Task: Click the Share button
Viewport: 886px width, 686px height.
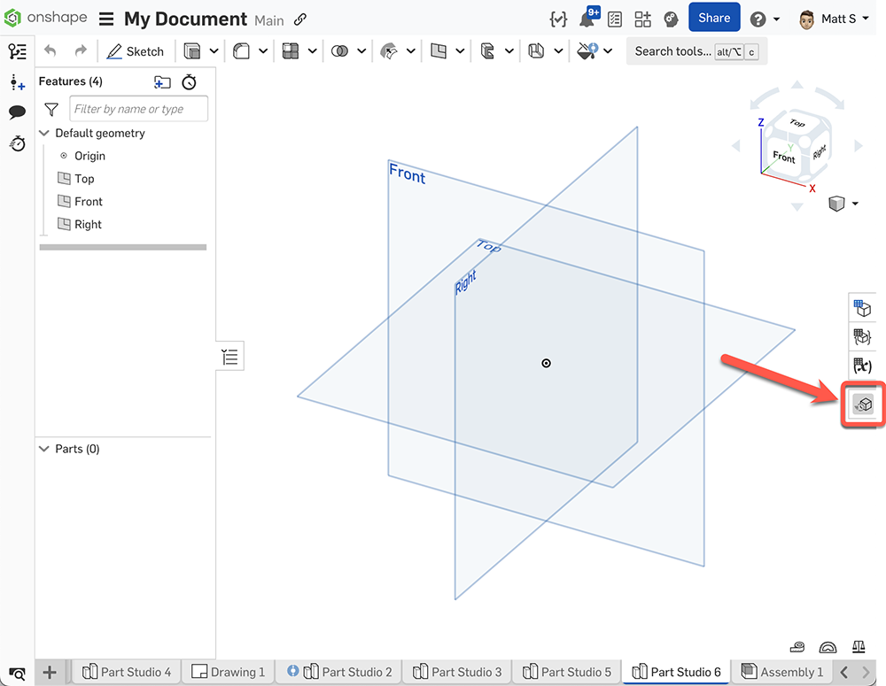Action: pyautogui.click(x=714, y=18)
